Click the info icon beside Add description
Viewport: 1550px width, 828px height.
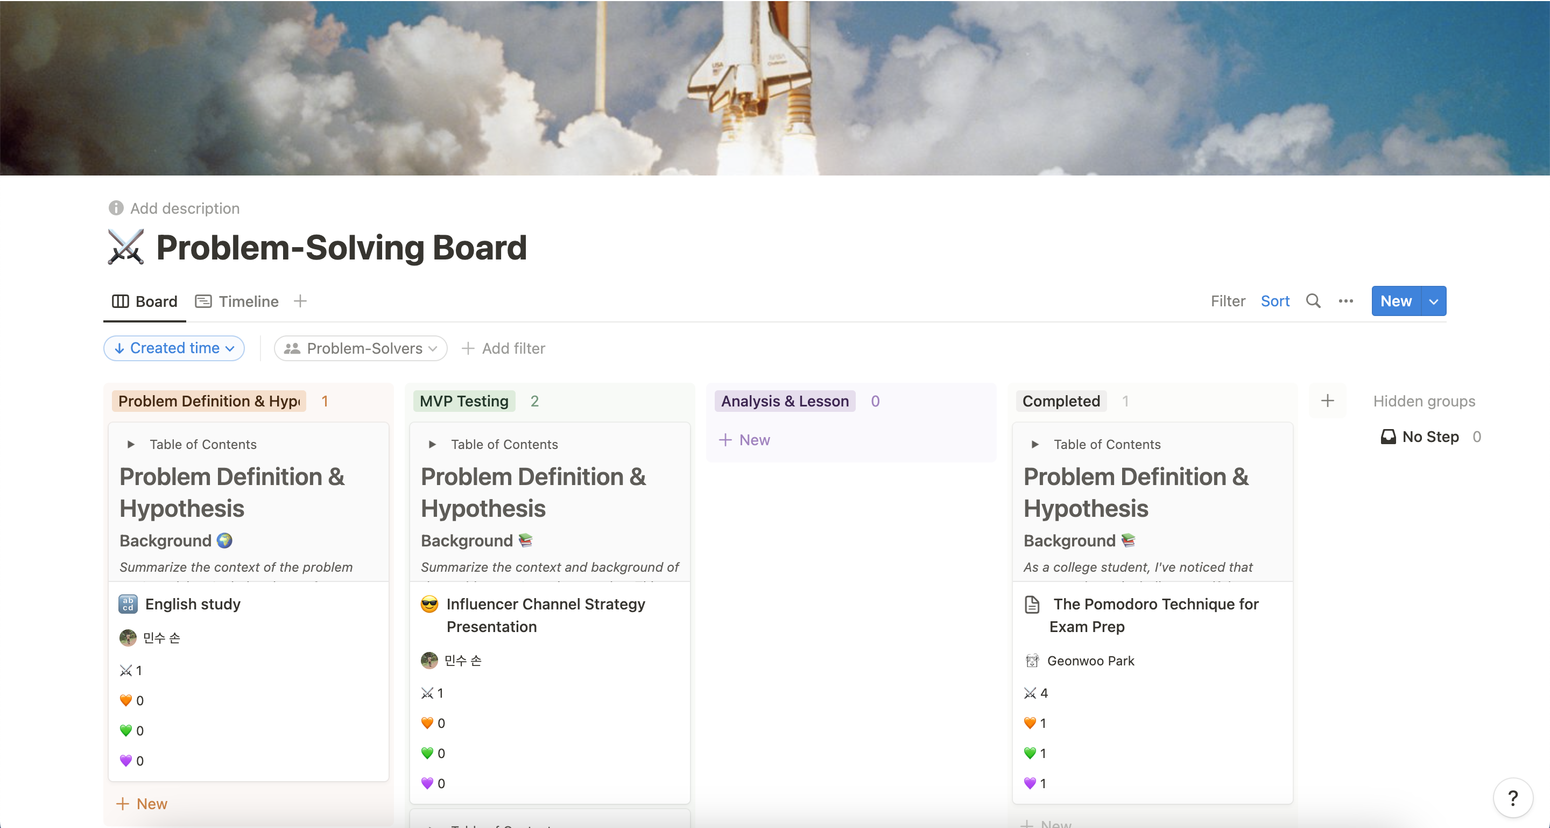click(116, 208)
